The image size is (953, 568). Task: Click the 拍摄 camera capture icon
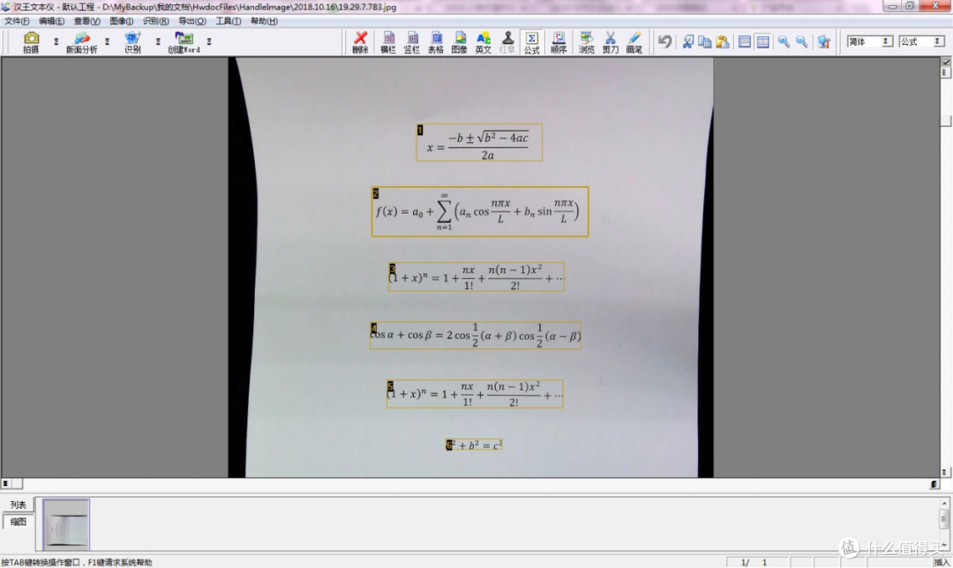(31, 42)
